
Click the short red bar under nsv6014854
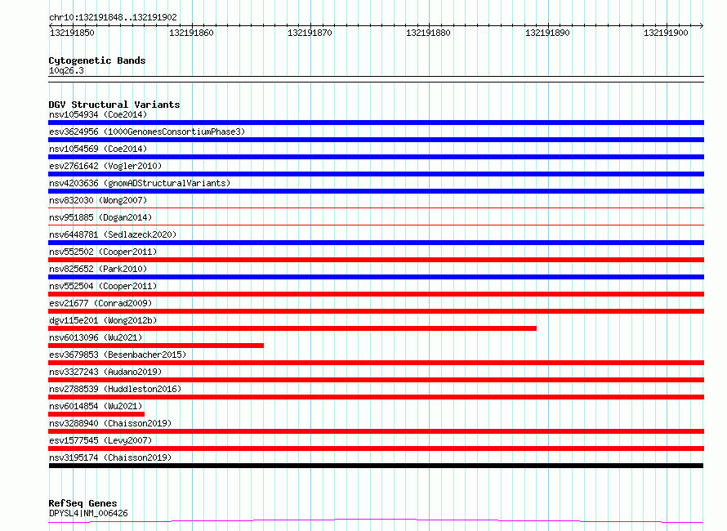point(96,414)
